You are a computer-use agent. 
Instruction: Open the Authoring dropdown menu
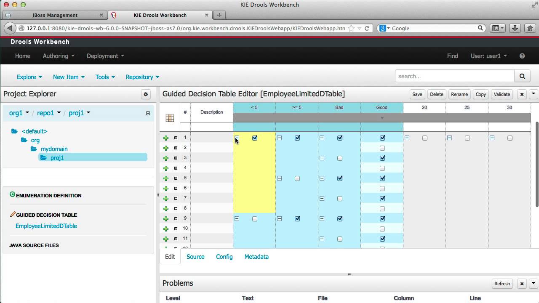coord(59,56)
